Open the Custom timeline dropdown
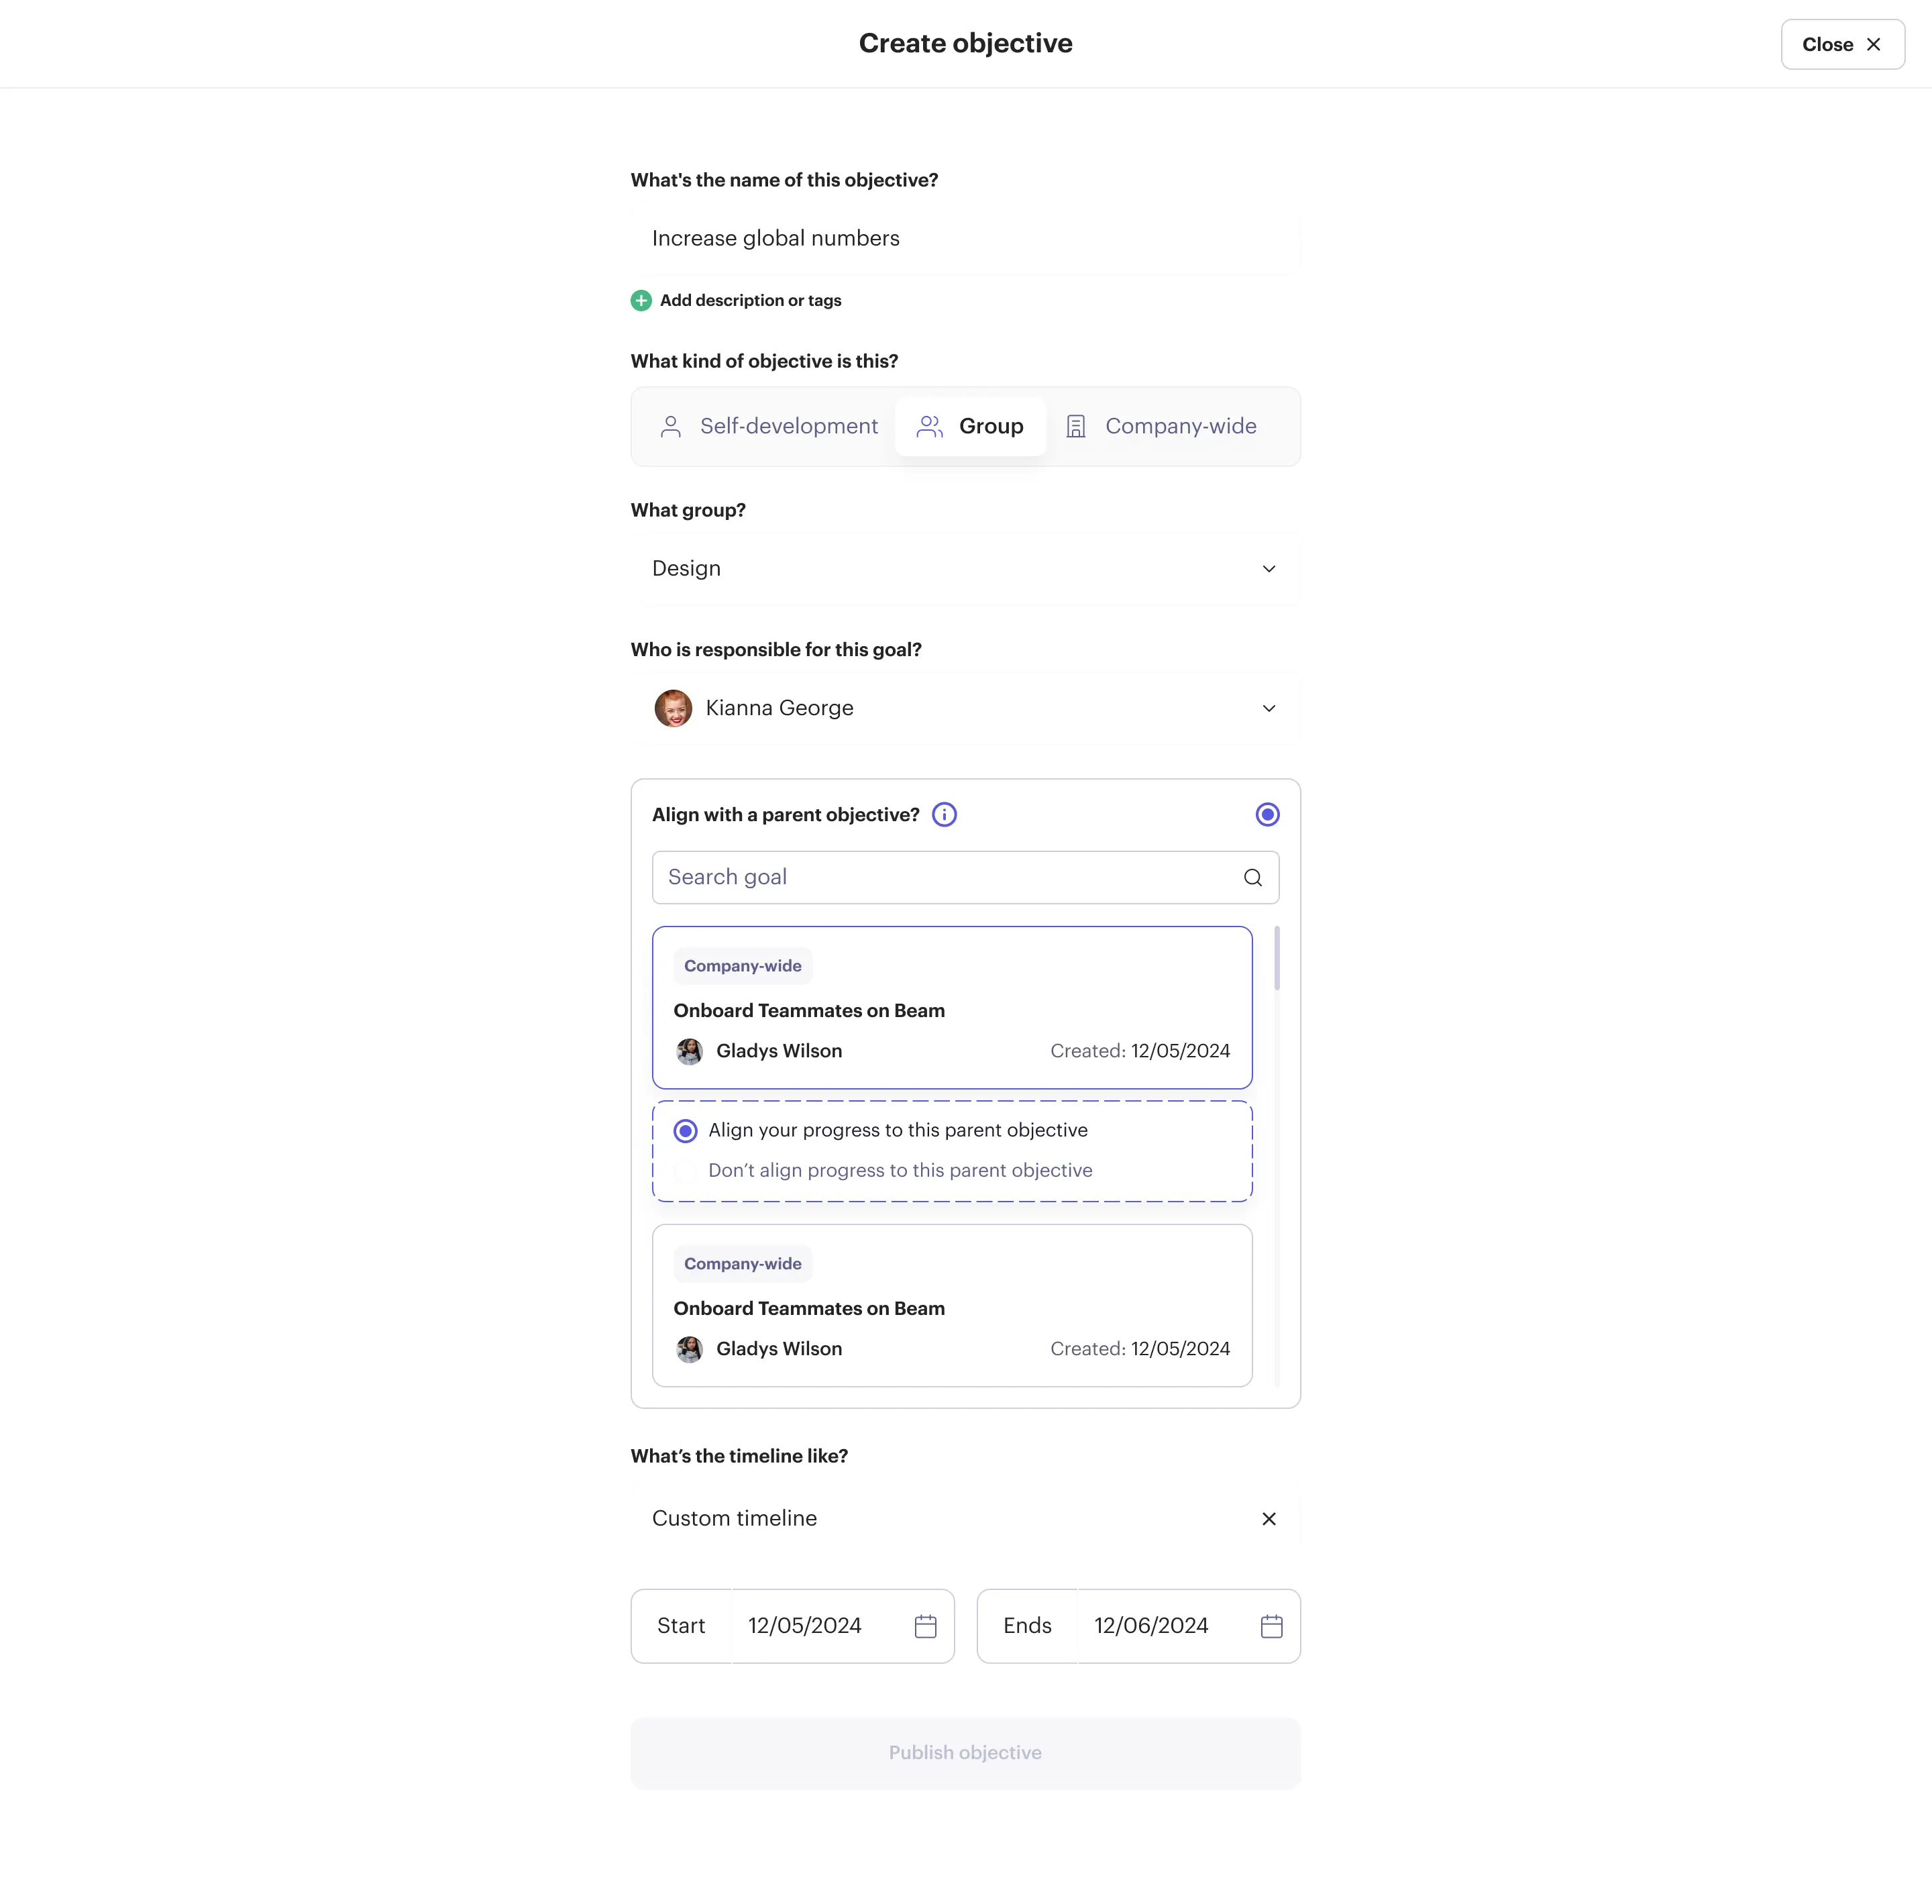The image size is (1932, 1904). [x=965, y=1519]
